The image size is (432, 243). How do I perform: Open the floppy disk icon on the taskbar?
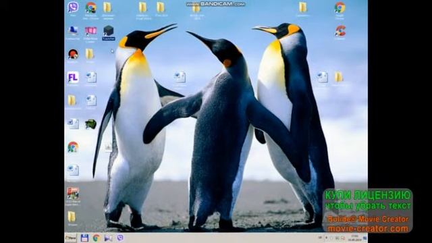pos(84,238)
